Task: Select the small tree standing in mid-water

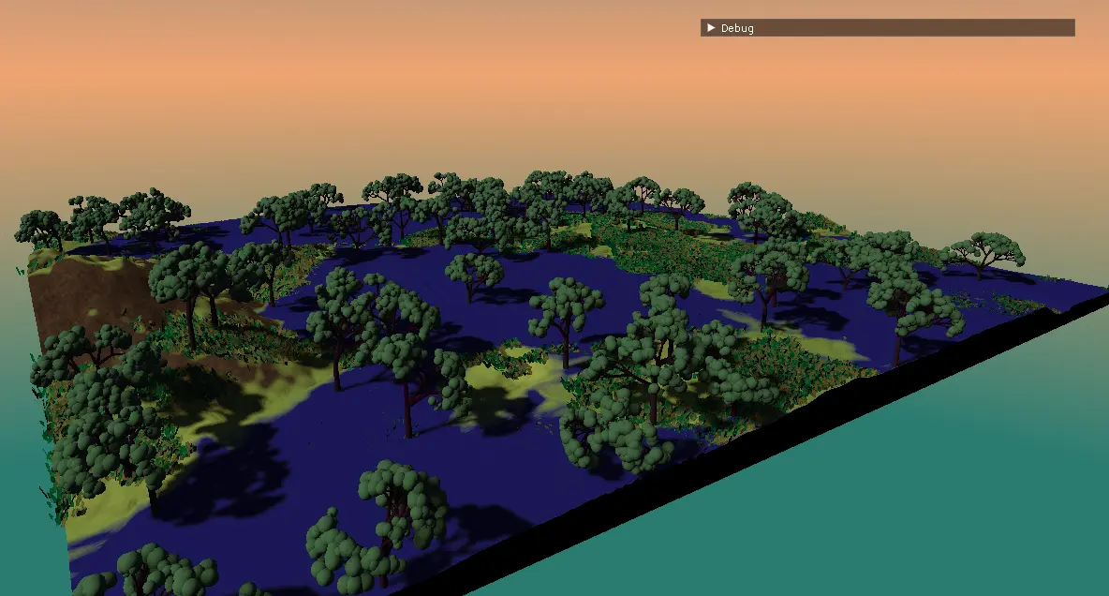Action: (474, 272)
